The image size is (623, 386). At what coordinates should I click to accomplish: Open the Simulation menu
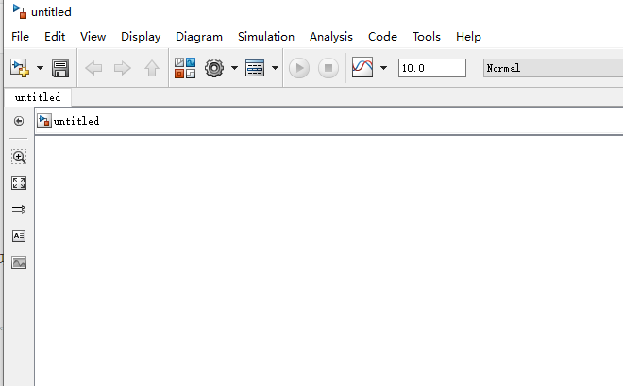pyautogui.click(x=266, y=37)
